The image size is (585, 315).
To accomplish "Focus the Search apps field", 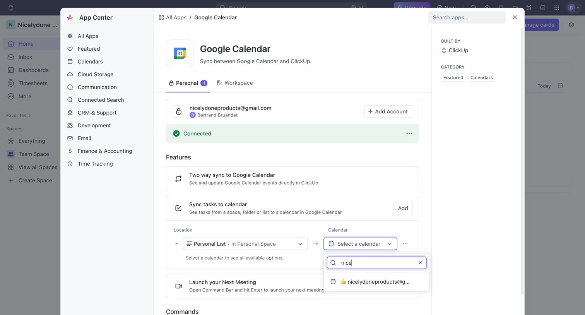I will [x=467, y=17].
